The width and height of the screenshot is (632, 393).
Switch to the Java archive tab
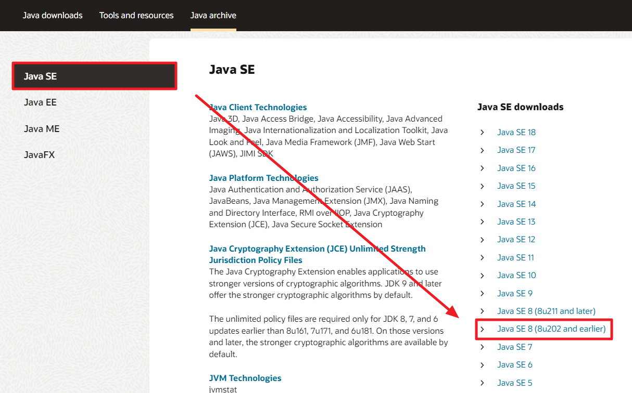[213, 15]
